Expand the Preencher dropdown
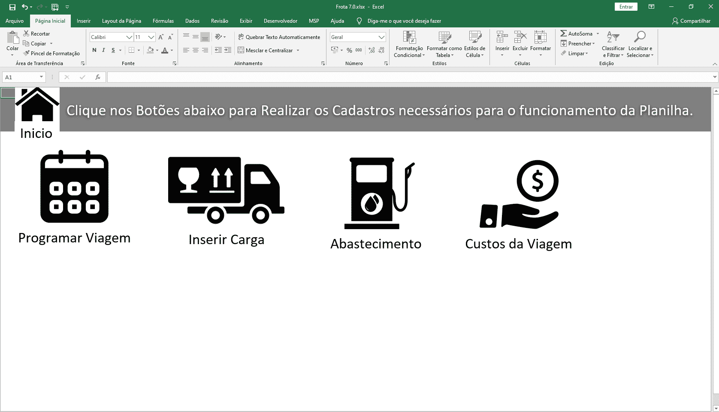This screenshot has height=412, width=719. click(594, 43)
